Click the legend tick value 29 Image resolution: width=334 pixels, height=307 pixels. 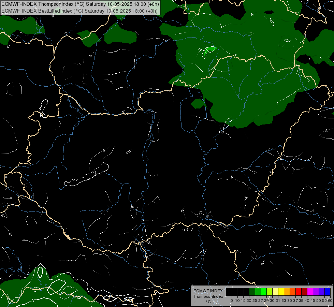coord(266,301)
